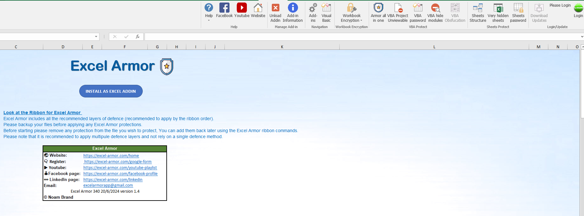Cancel formula entry with X button
Image resolution: width=584 pixels, height=216 pixels.
coord(115,37)
